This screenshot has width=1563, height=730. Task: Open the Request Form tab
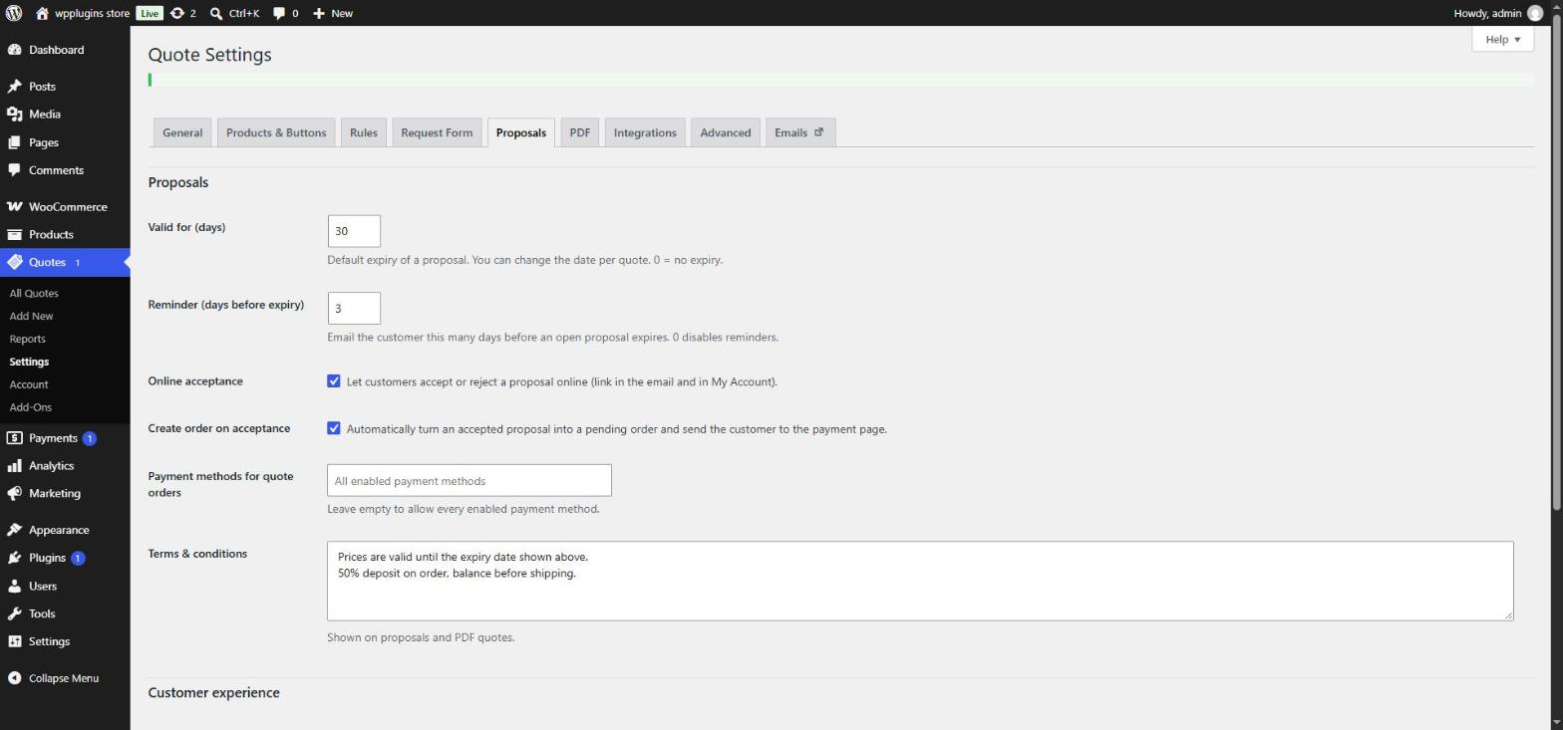437,132
